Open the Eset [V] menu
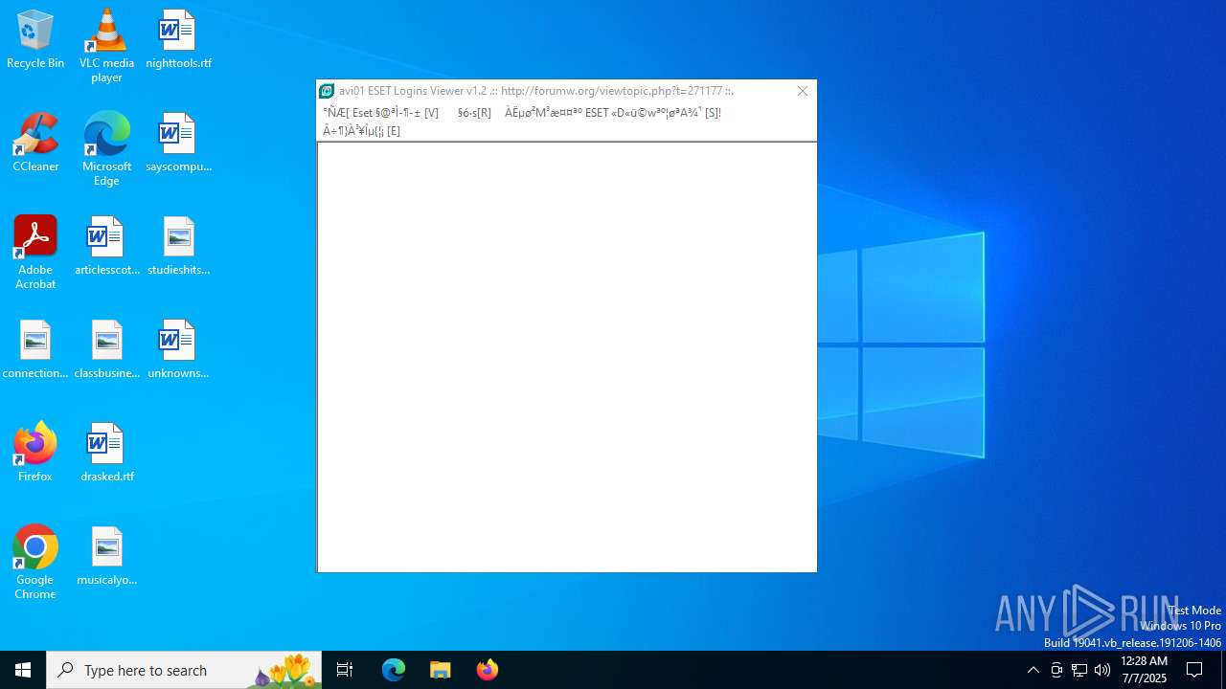This screenshot has height=689, width=1226. [381, 113]
